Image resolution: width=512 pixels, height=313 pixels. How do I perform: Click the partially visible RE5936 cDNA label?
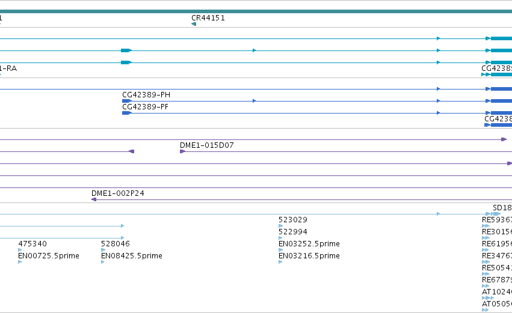point(496,220)
